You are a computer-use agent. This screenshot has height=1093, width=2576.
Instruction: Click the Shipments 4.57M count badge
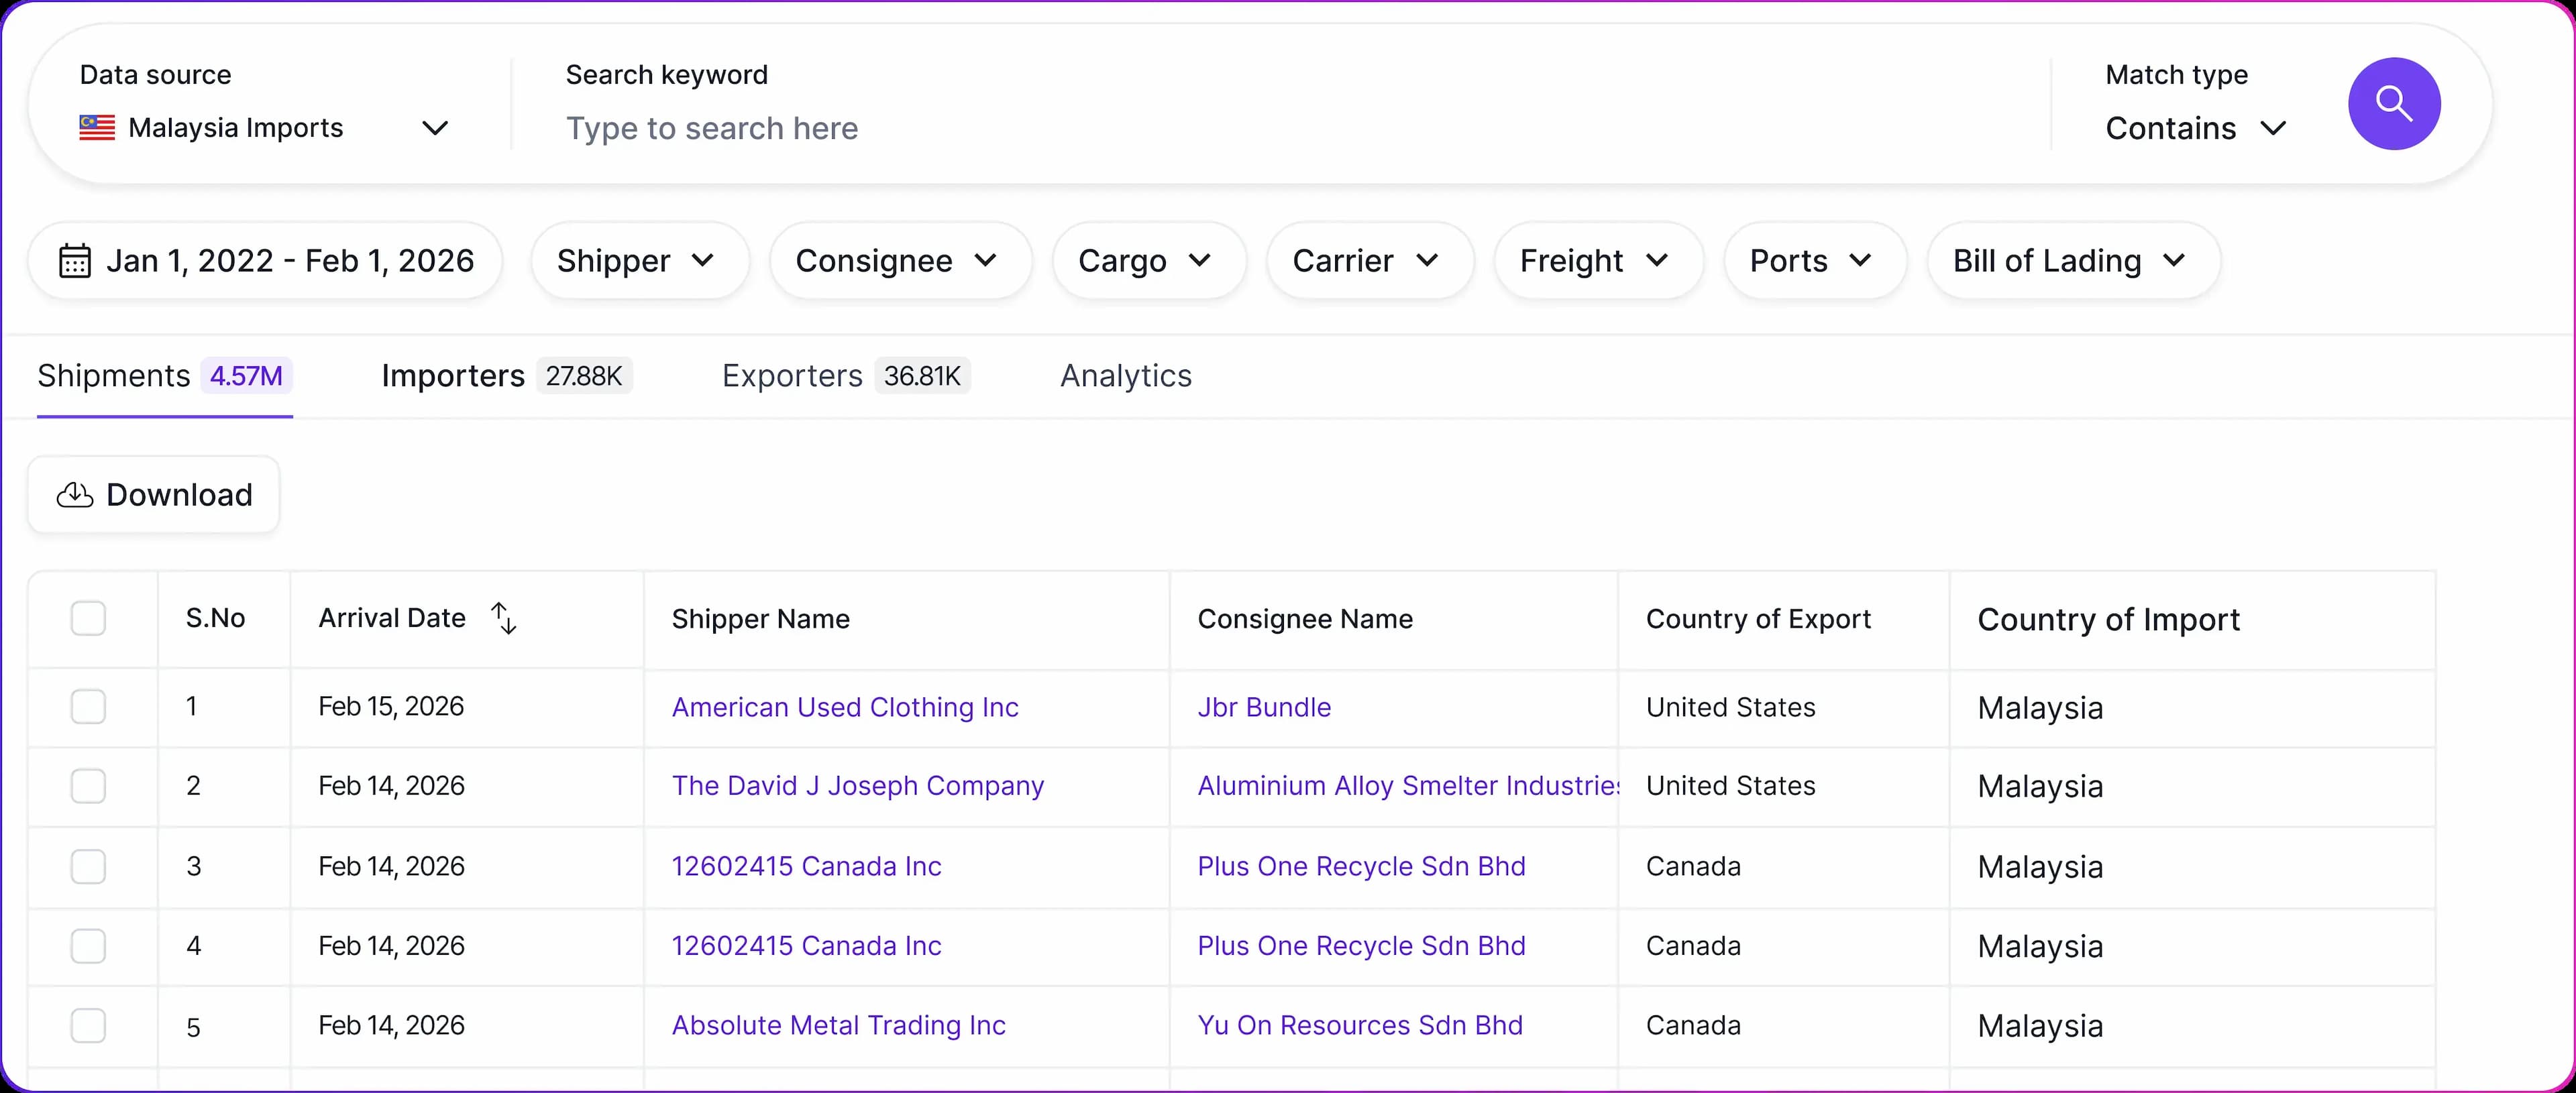246,376
